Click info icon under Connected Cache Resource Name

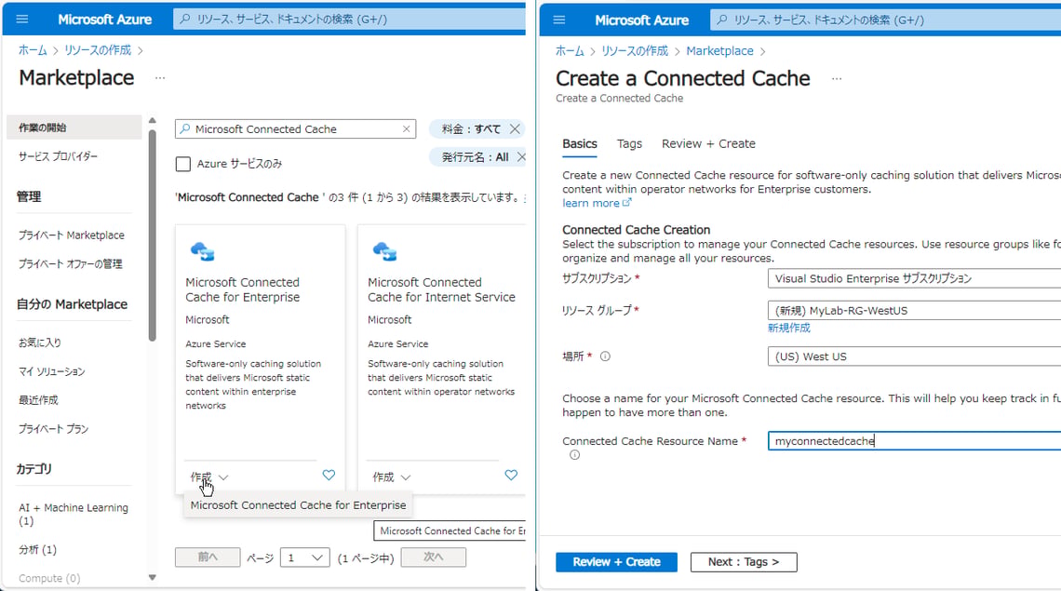[574, 455]
